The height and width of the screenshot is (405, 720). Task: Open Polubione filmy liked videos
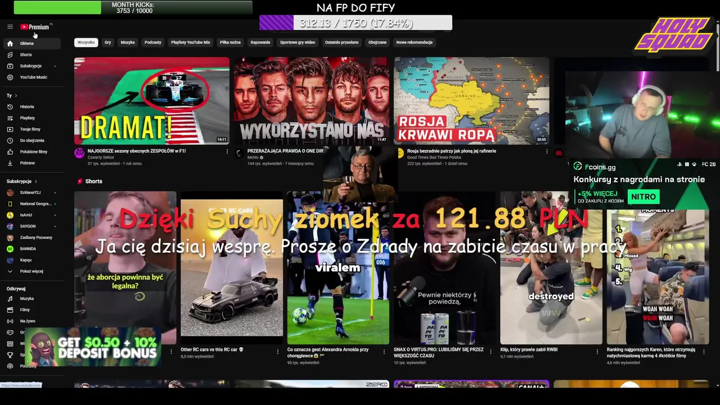[34, 151]
